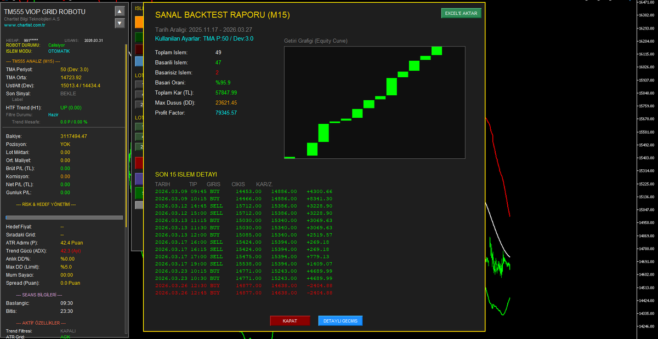The width and height of the screenshot is (658, 339).
Task: Click the TM555 VIOP GRID ROBOTU panel title
Action: [45, 12]
